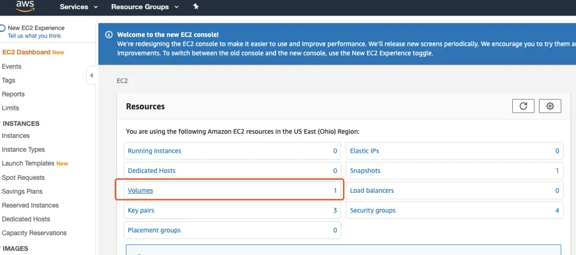Go to Capacity Reservations in sidebar
Screen dimensions: 576x255
(34, 233)
